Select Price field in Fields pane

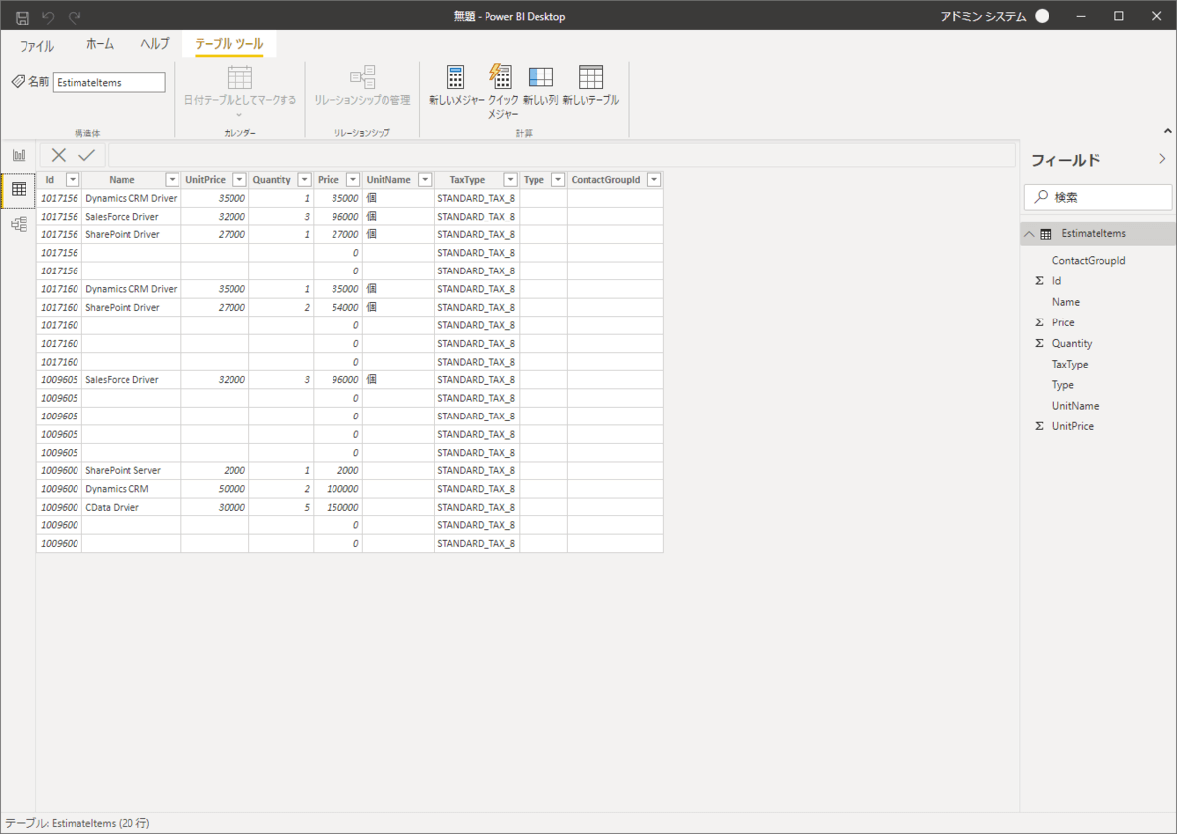pyautogui.click(x=1063, y=322)
